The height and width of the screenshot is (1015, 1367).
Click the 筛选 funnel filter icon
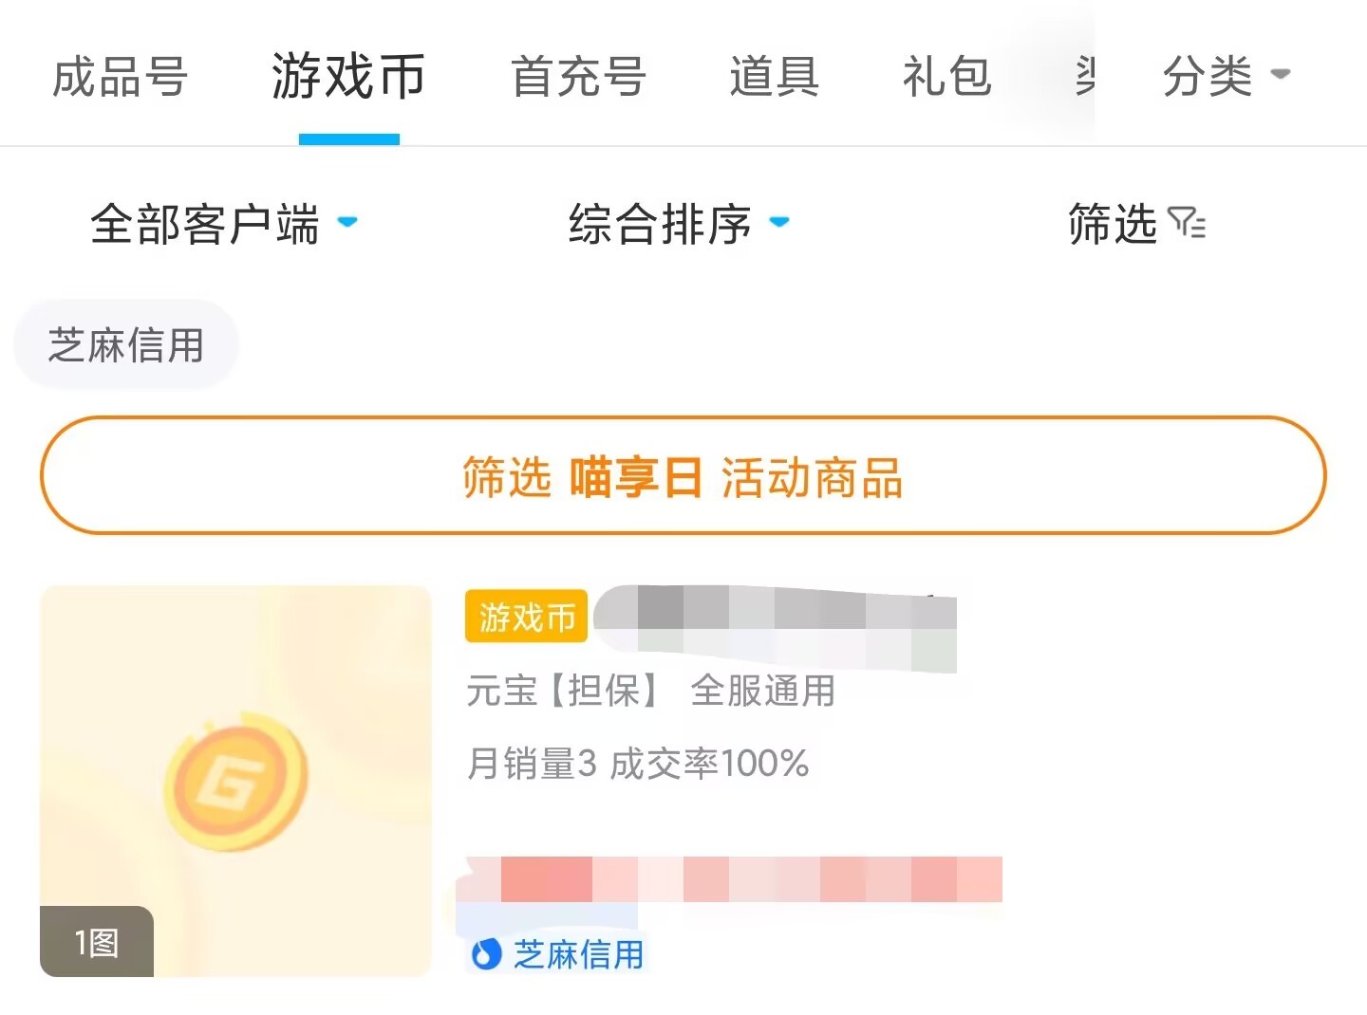[1187, 224]
